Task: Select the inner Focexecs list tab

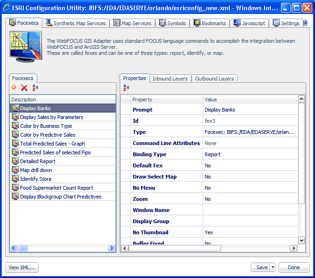Action: point(23,78)
